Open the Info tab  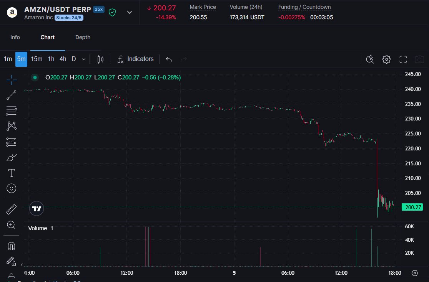click(15, 37)
